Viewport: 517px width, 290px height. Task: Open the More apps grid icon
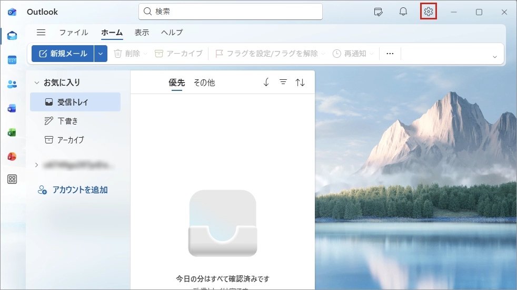12,179
